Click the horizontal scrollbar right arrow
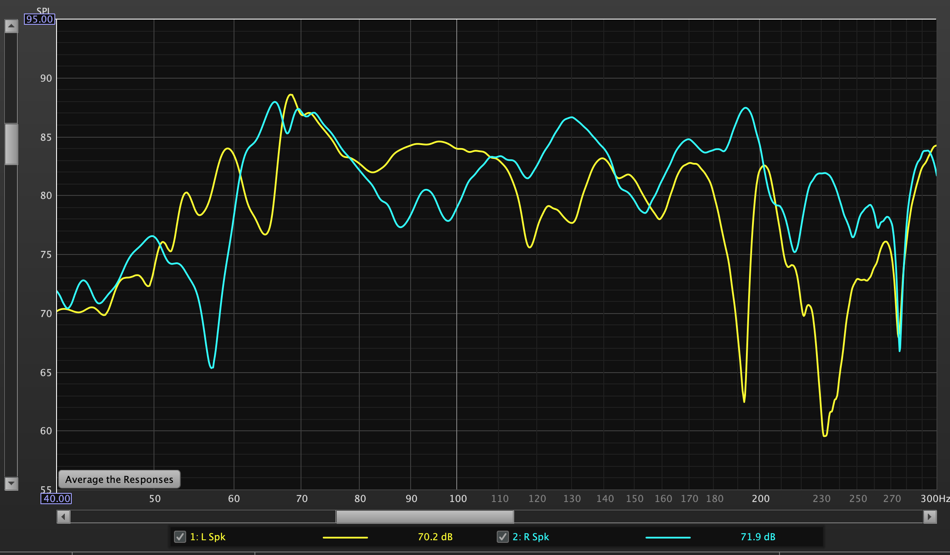 click(930, 517)
